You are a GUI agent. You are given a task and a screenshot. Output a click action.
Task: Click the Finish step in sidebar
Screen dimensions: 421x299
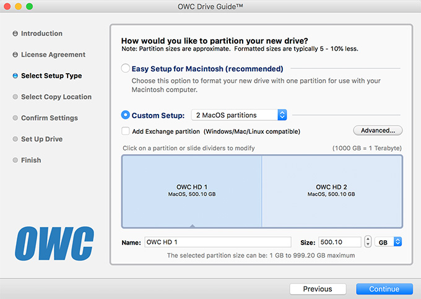(31, 160)
